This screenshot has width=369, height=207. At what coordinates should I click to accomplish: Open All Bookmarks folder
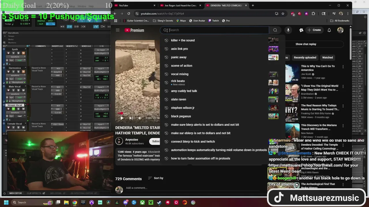point(340,21)
